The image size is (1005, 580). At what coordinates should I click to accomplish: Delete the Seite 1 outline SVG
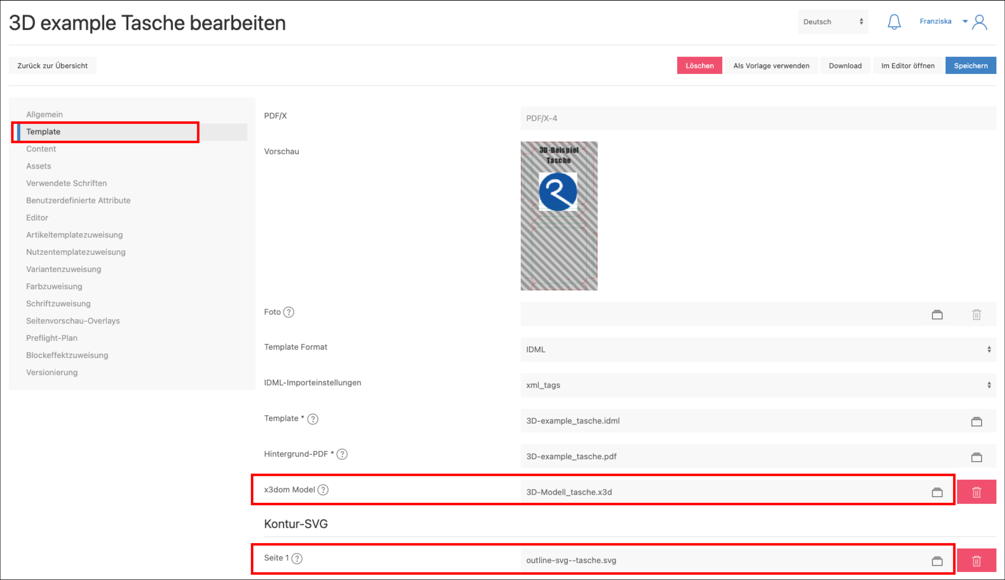[x=976, y=561]
